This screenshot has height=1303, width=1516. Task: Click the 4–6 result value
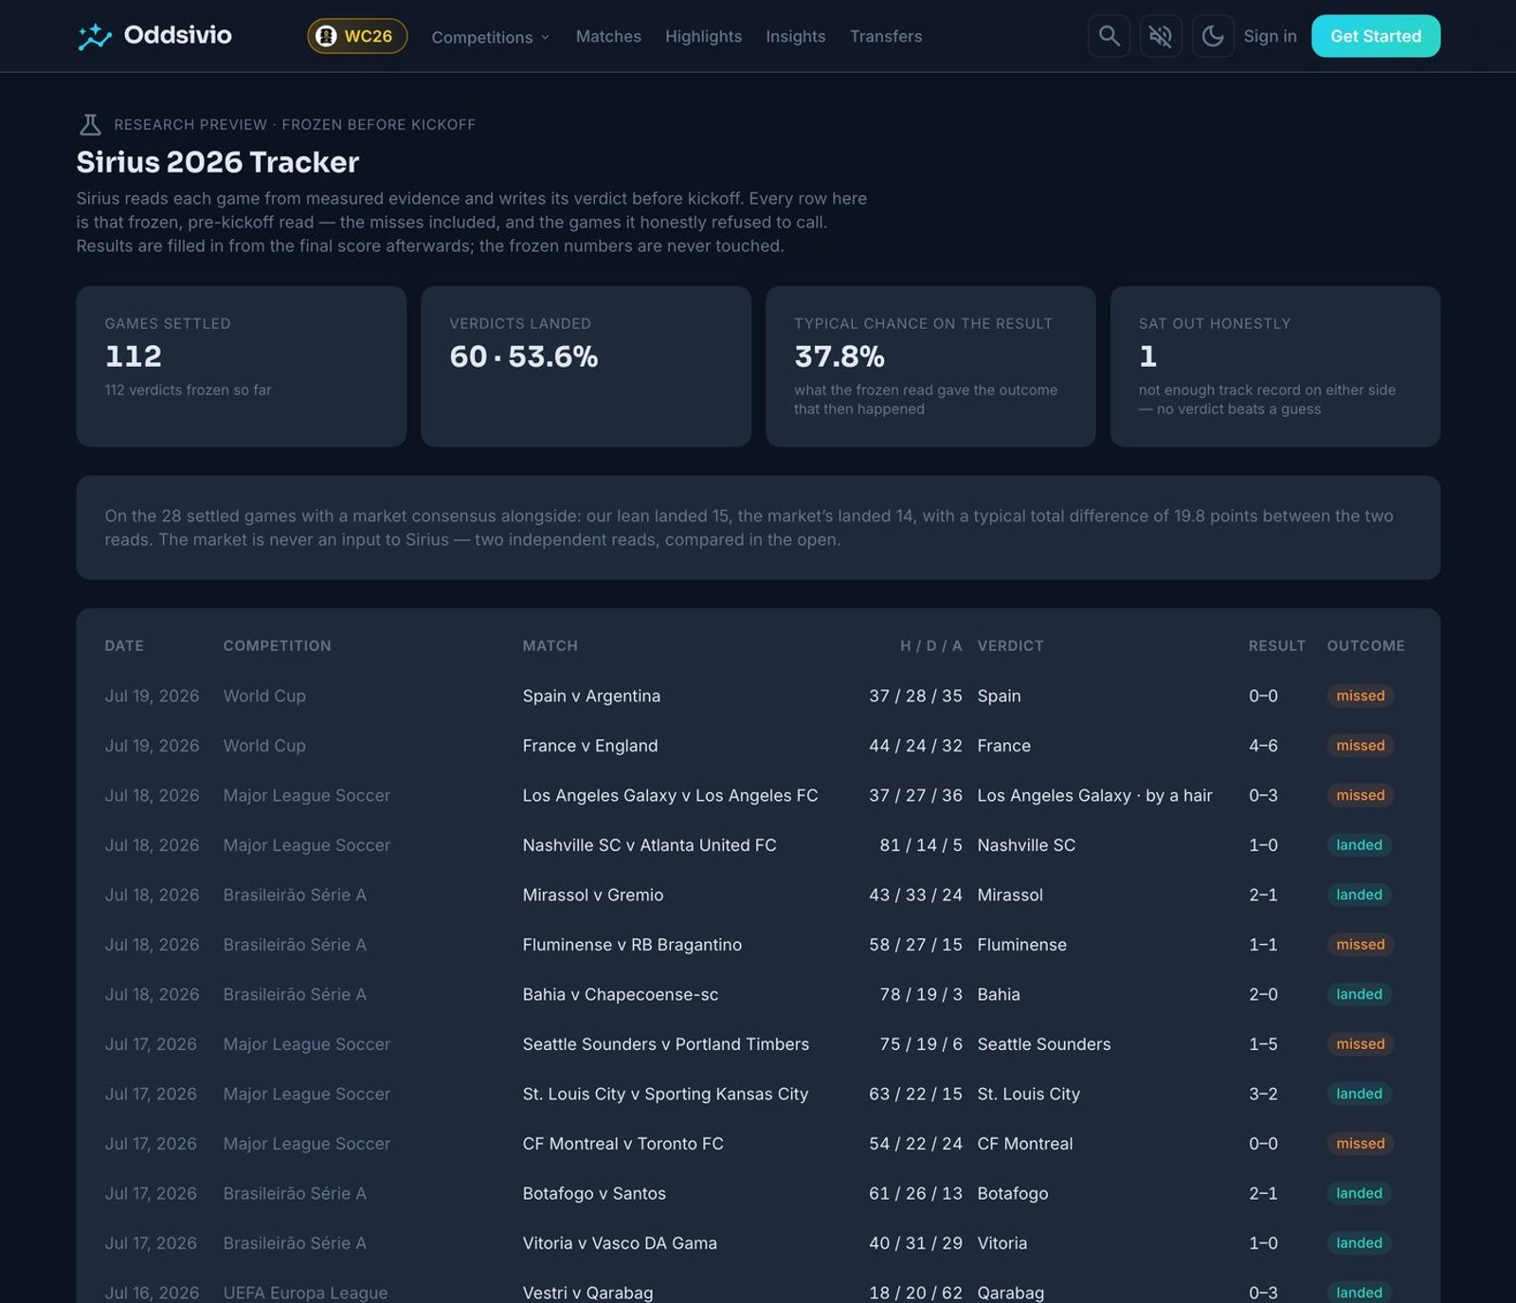[x=1263, y=746]
